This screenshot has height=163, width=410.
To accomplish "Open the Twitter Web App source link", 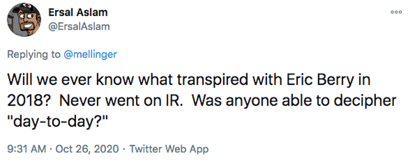I will (x=169, y=149).
